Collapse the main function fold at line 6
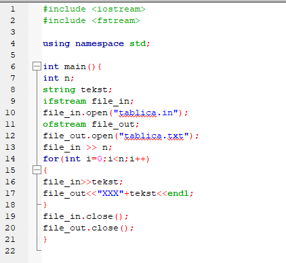Screen dimensions: 286x263 tap(37, 66)
